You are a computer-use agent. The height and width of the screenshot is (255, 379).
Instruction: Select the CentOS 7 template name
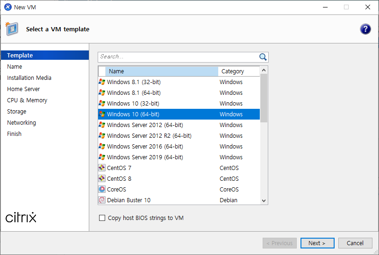coord(119,168)
